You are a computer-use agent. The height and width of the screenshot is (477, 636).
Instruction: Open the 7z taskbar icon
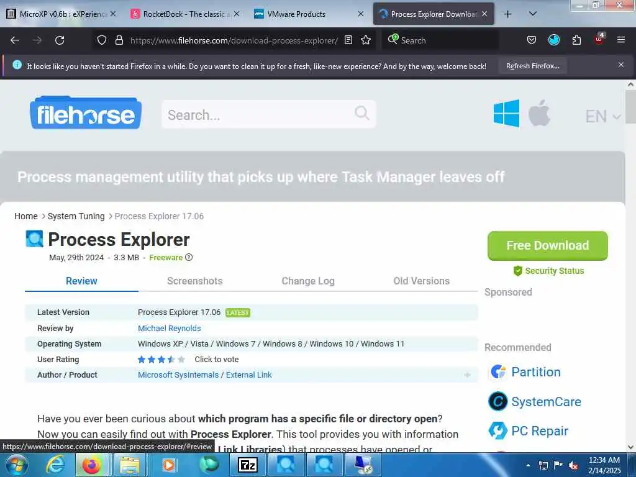pyautogui.click(x=247, y=465)
